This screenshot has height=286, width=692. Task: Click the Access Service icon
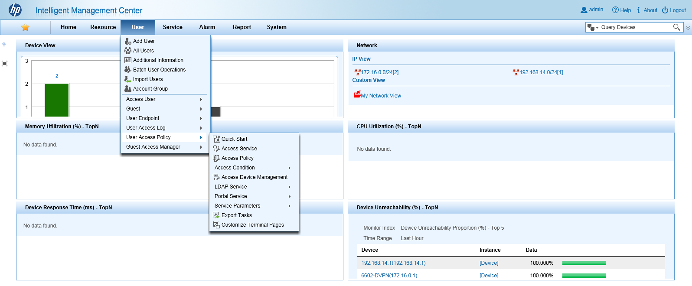coord(216,149)
